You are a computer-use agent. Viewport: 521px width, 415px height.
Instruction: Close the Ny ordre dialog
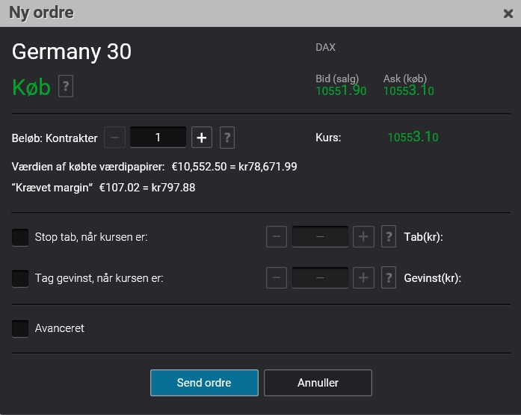tap(508, 13)
